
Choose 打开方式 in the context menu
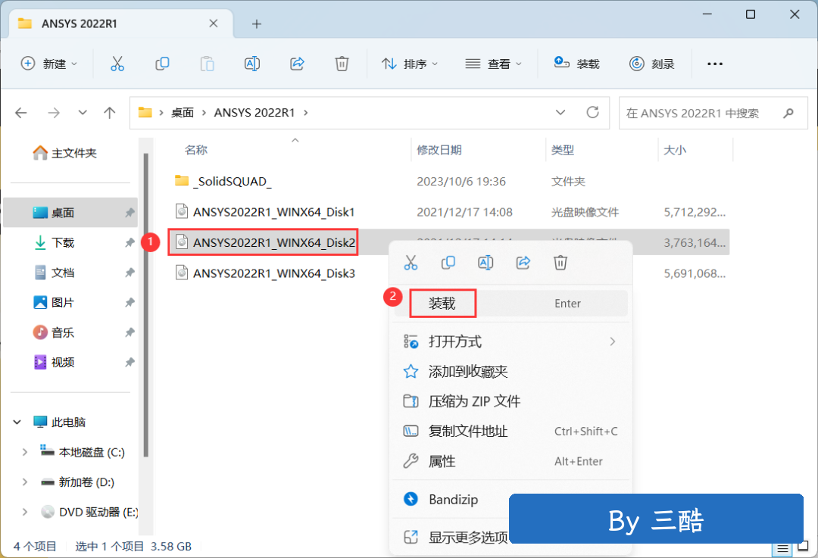(x=511, y=341)
